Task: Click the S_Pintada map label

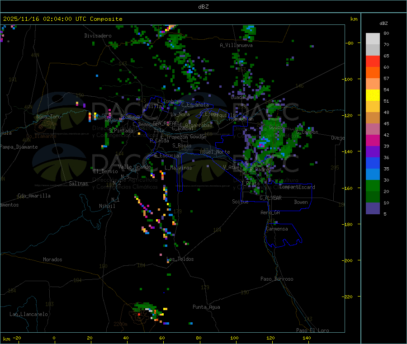Action: pyautogui.click(x=121, y=131)
